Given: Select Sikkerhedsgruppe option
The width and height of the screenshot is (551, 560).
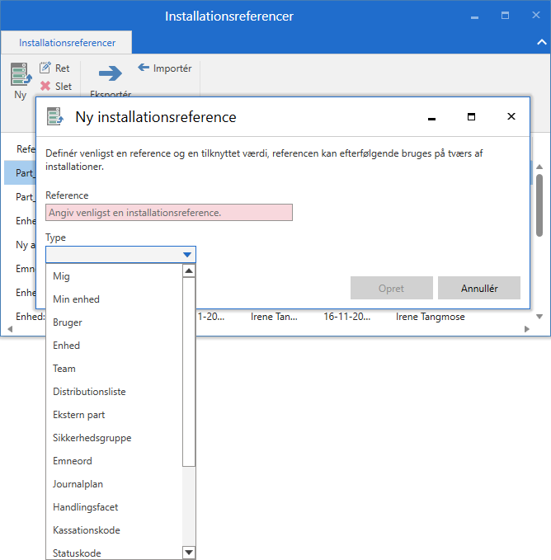Looking at the screenshot, I should pyautogui.click(x=115, y=438).
